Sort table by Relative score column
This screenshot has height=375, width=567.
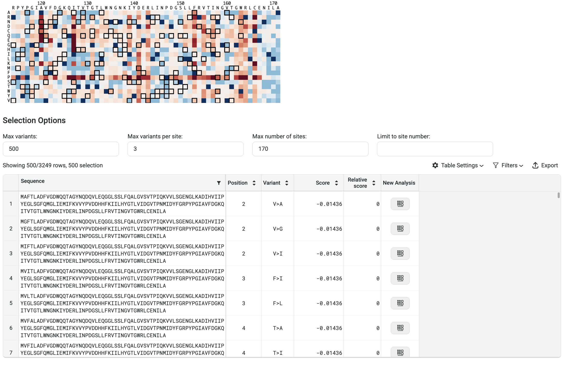point(374,183)
